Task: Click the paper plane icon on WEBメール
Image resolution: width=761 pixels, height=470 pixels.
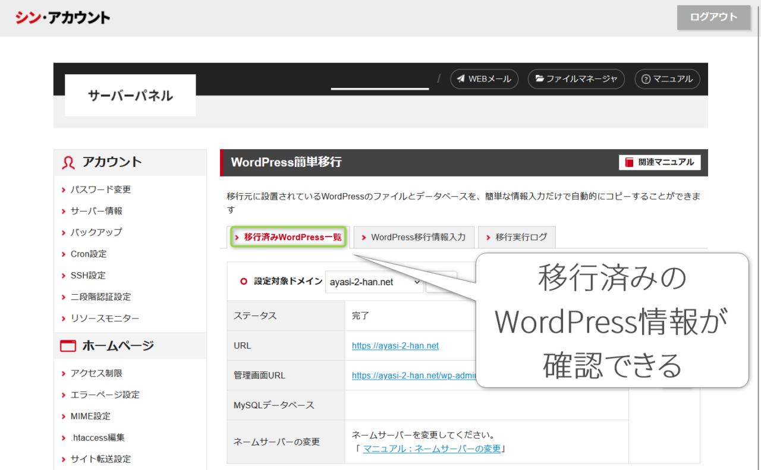Action: pyautogui.click(x=461, y=79)
